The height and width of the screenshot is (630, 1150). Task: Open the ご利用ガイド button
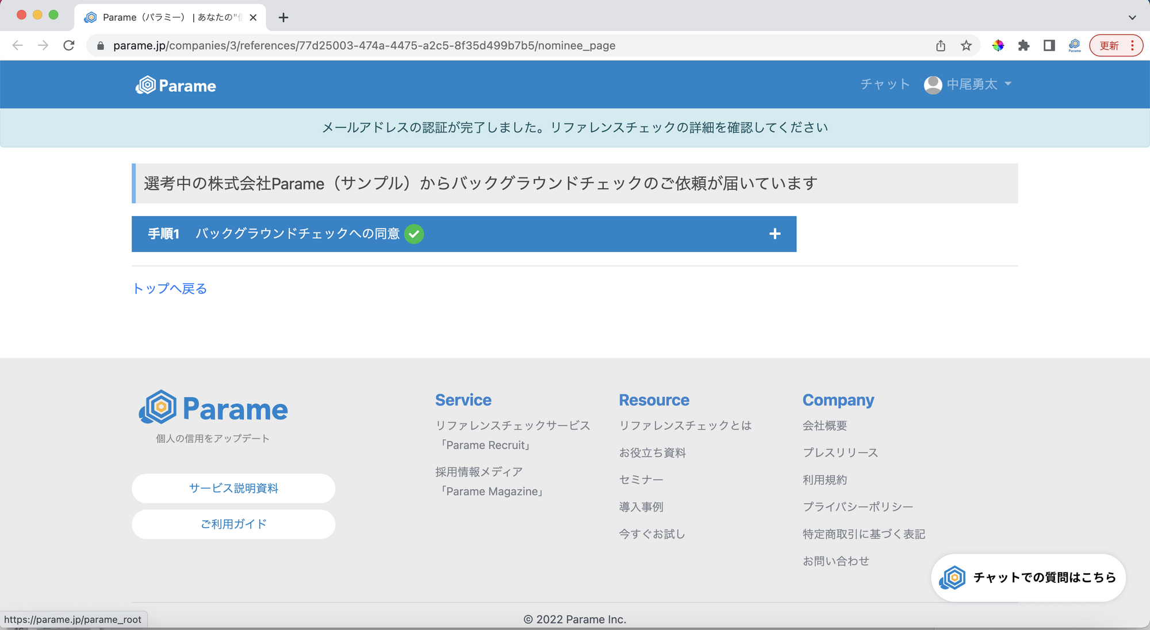(233, 524)
